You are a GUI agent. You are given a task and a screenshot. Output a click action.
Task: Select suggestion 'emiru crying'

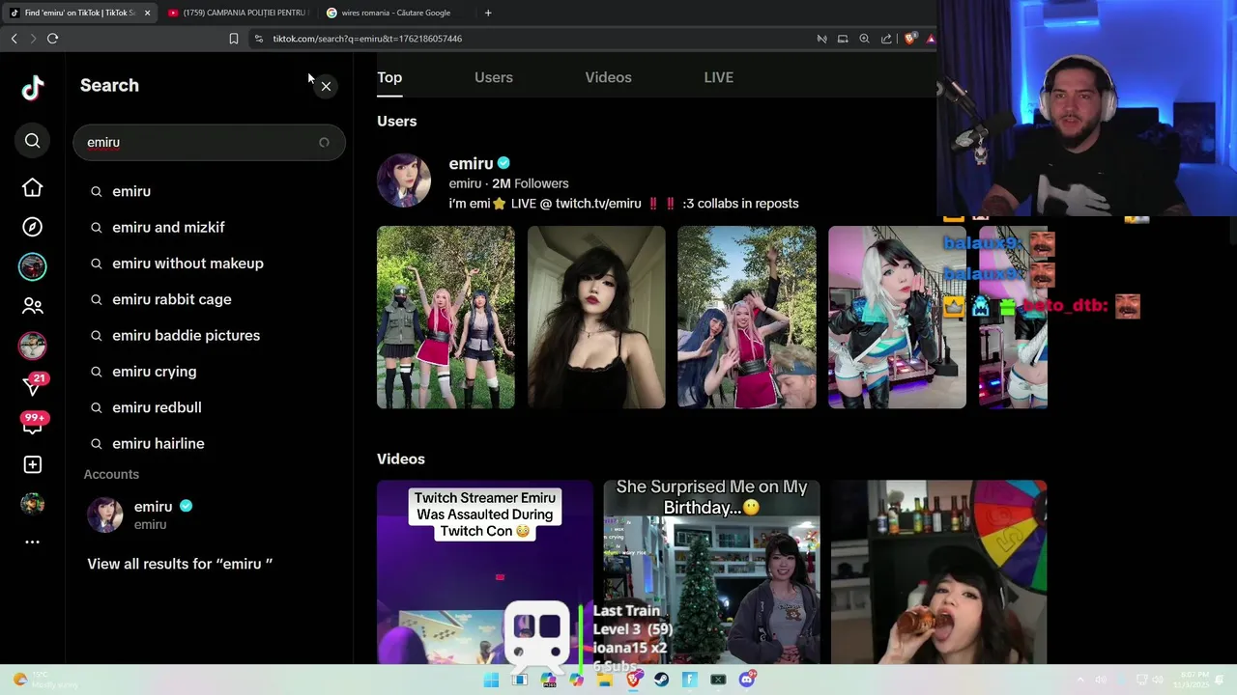pos(154,372)
